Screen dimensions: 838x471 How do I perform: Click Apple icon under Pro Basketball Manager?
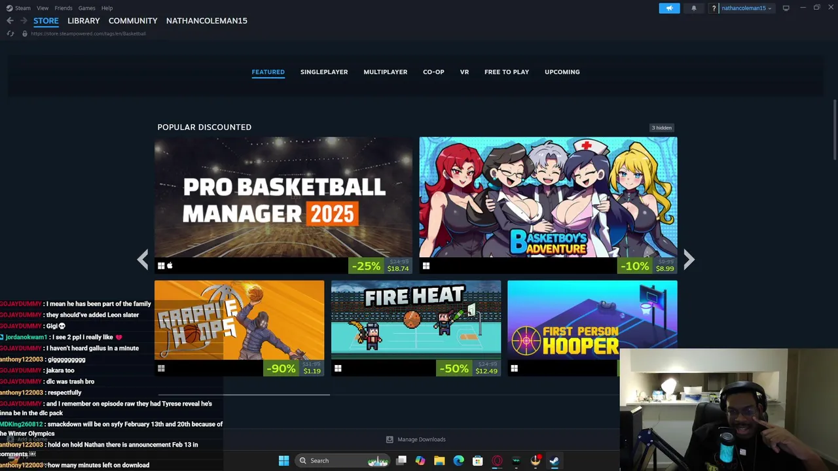coord(170,266)
